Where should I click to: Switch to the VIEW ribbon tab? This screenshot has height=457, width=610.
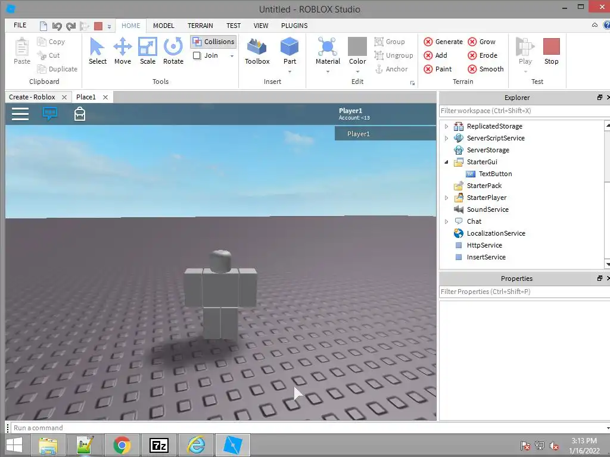[x=261, y=26]
